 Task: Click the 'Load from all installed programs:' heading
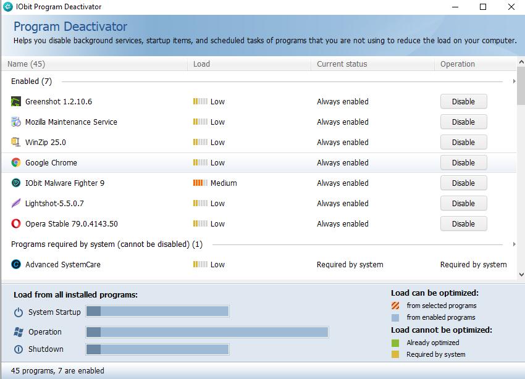click(x=76, y=294)
